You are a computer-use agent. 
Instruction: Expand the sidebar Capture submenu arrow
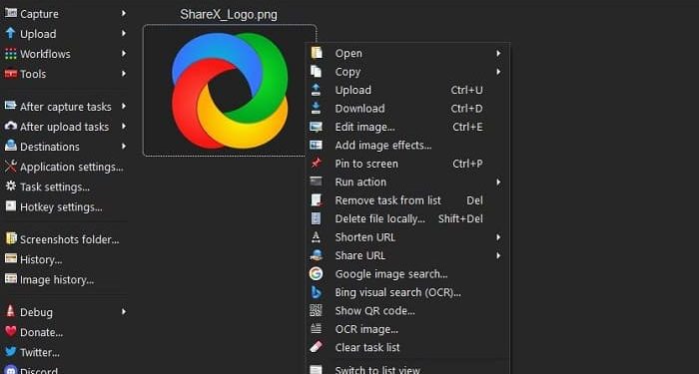[124, 13]
